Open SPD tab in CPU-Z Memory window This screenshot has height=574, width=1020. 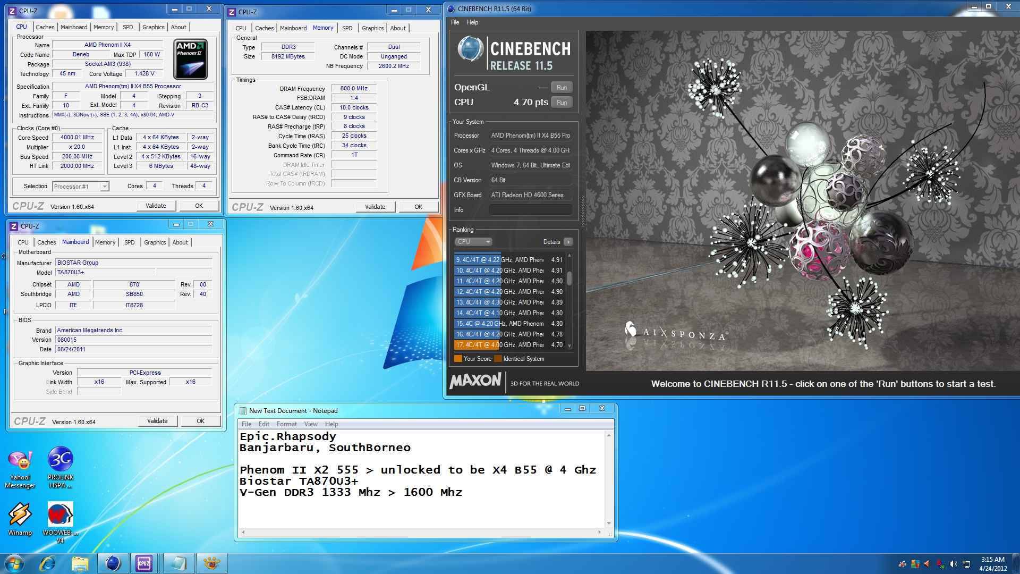347,28
